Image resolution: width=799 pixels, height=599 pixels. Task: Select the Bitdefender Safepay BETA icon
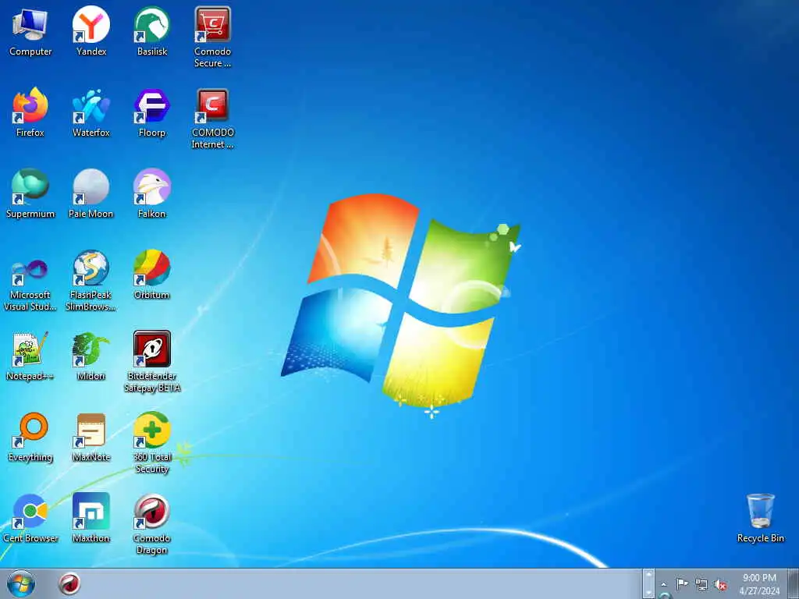coord(152,362)
